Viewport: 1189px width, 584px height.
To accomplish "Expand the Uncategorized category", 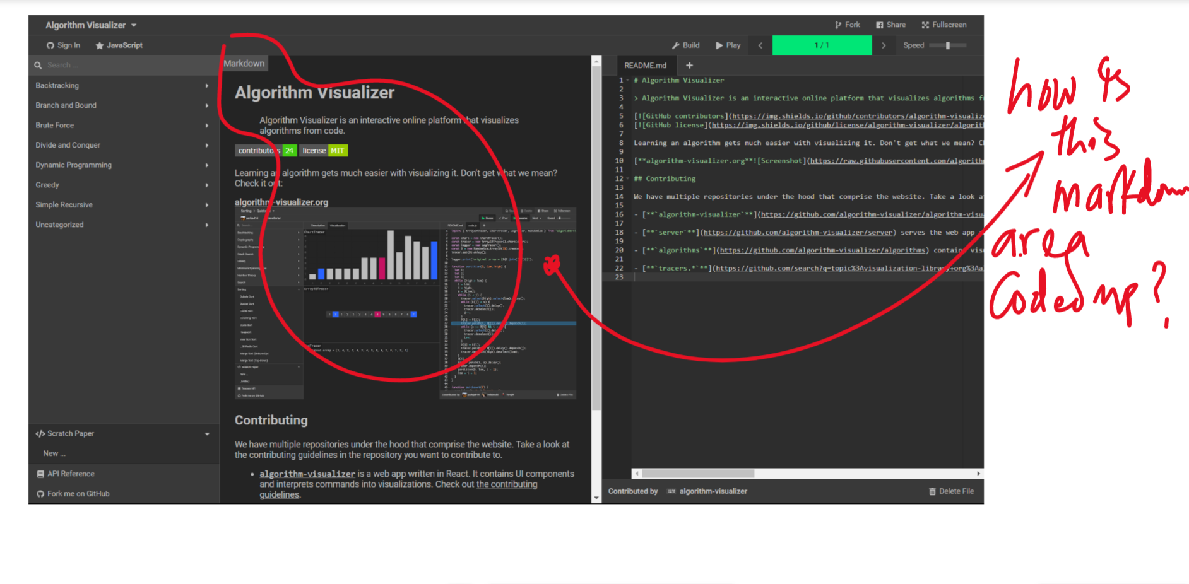I will [x=124, y=225].
